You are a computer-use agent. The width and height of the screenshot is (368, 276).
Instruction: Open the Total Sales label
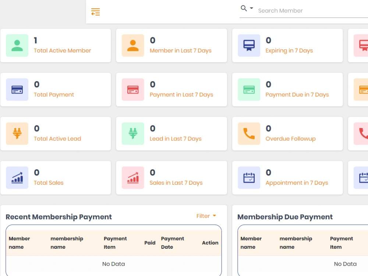pyautogui.click(x=49, y=183)
